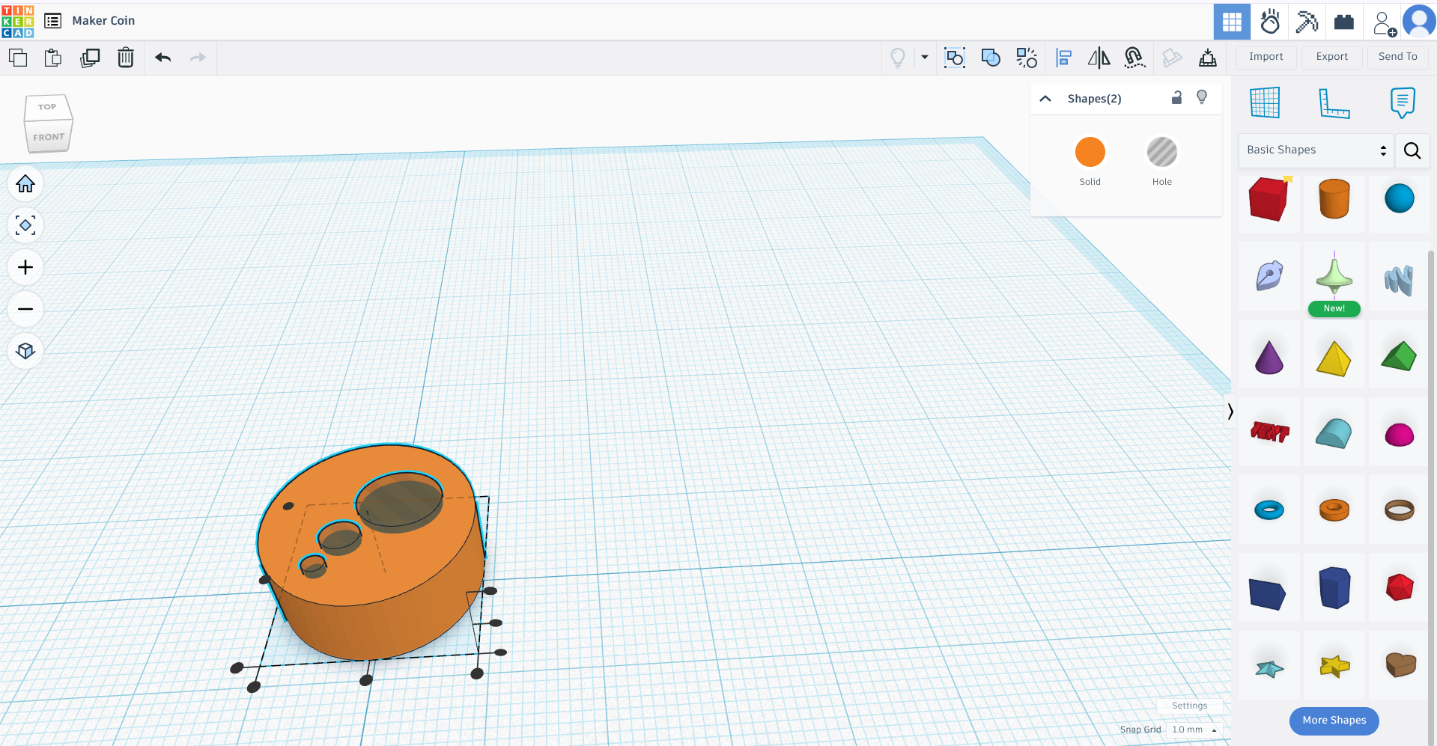
Task: Click the Align tool icon
Action: click(x=1063, y=58)
